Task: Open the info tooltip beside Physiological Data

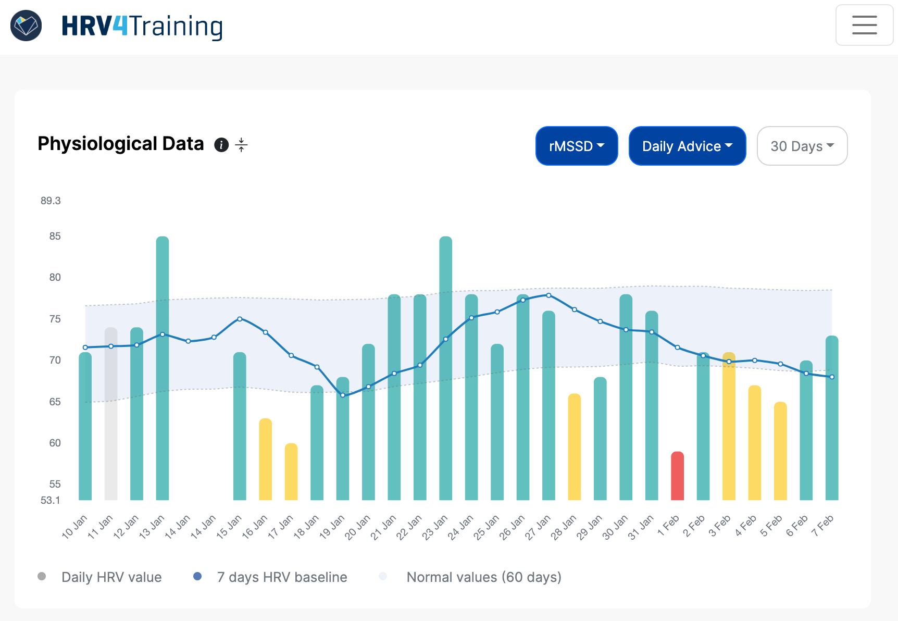Action: point(221,145)
